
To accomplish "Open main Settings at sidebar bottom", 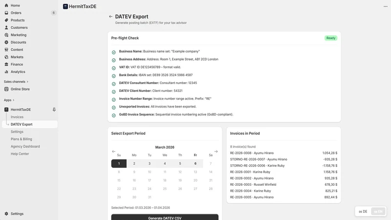I will (17, 214).
